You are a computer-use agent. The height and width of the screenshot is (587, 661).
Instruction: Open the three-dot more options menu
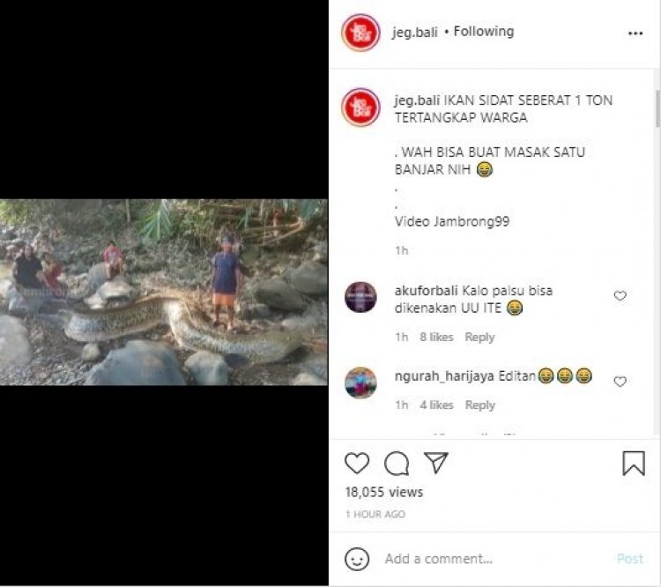point(635,33)
